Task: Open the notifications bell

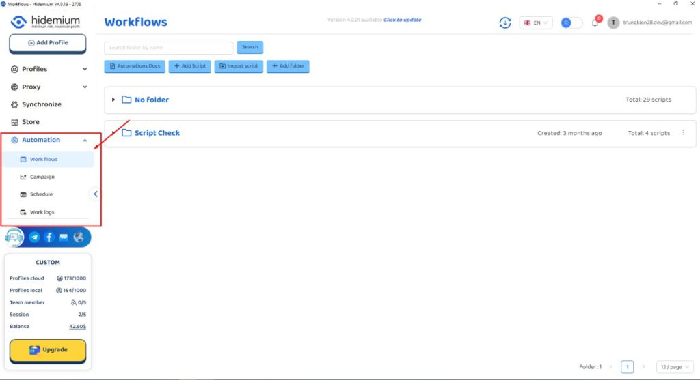Action: pos(595,23)
